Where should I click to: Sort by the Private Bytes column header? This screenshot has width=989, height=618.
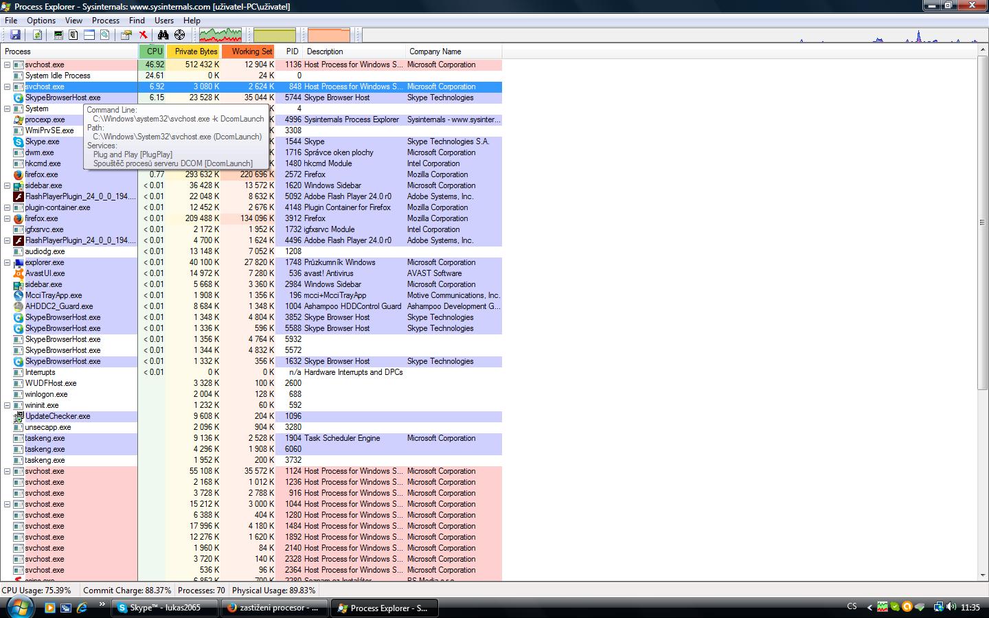[194, 51]
